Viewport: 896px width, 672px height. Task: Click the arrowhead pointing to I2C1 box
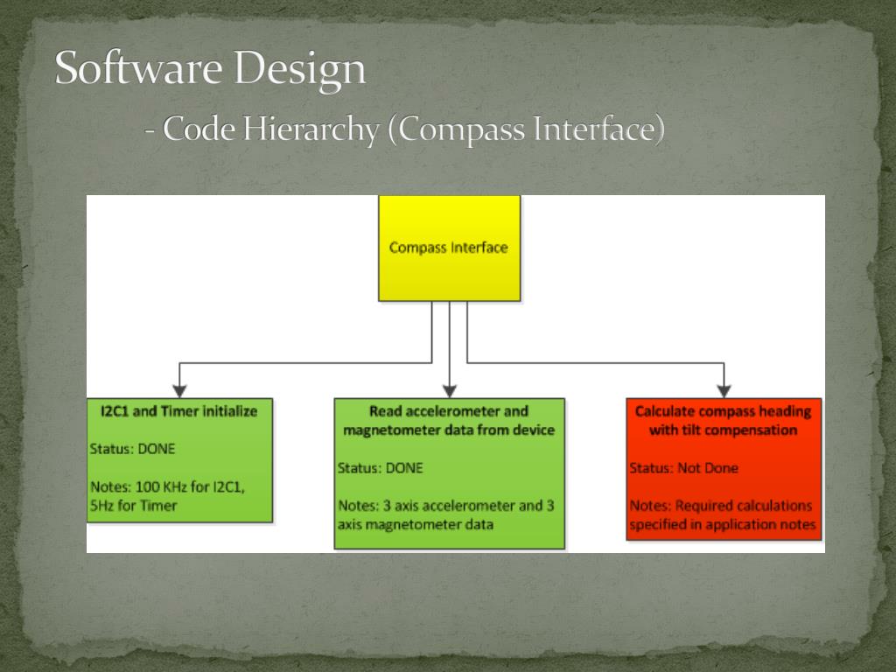(179, 391)
